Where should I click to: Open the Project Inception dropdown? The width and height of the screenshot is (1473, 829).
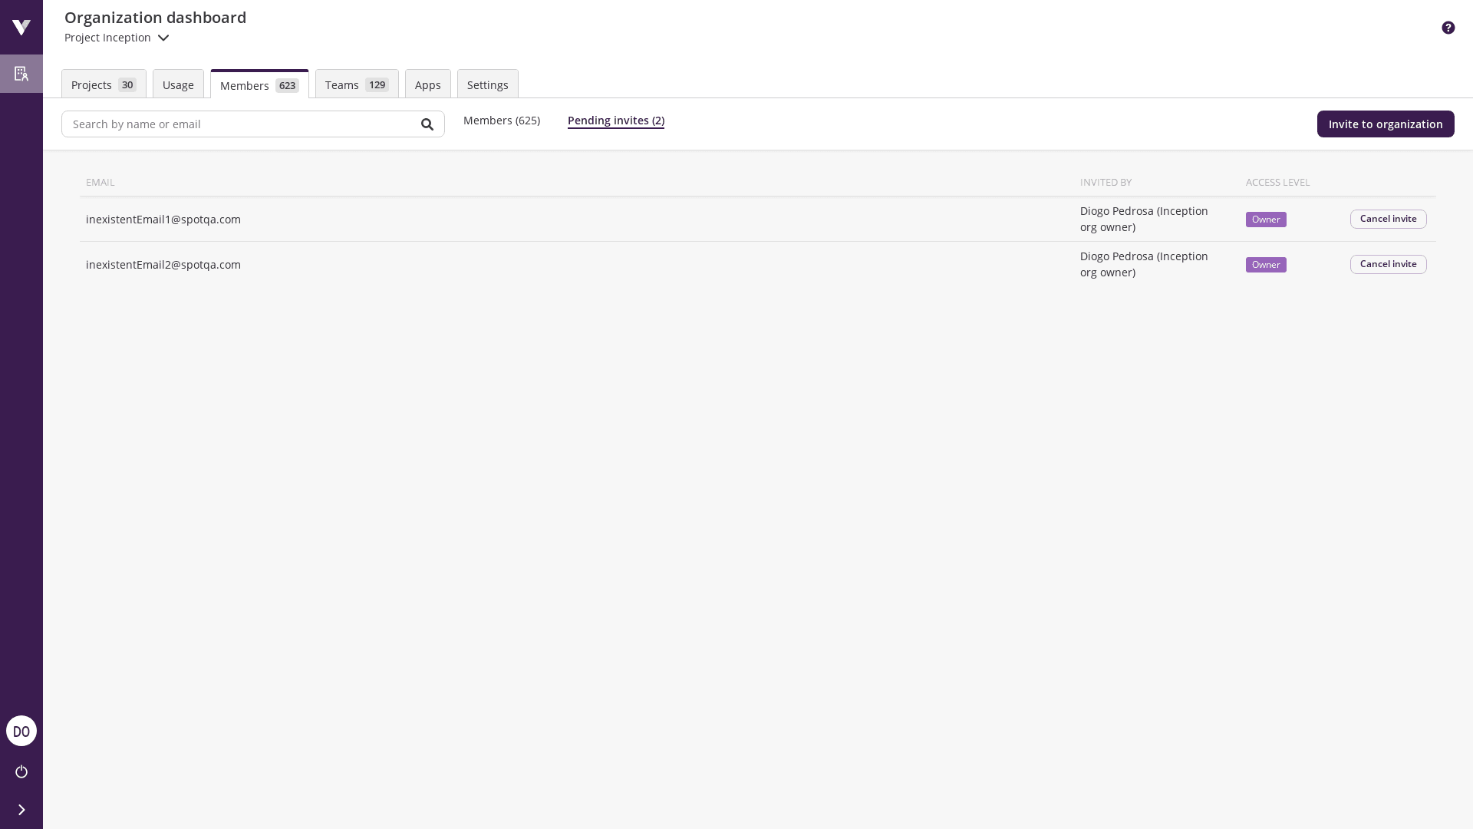(107, 37)
